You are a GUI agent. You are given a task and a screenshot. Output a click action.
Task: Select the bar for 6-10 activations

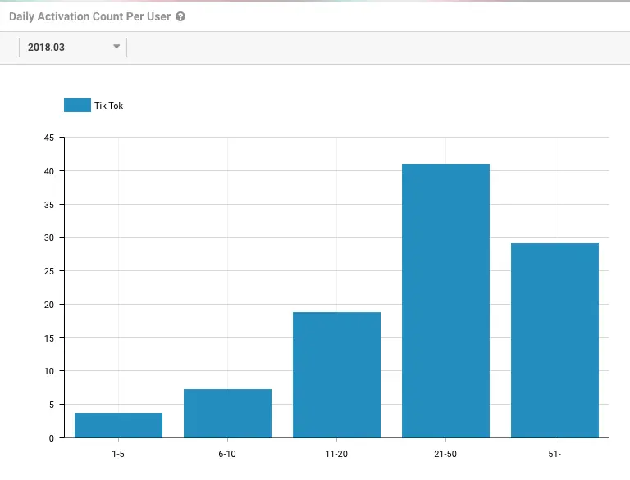(227, 414)
